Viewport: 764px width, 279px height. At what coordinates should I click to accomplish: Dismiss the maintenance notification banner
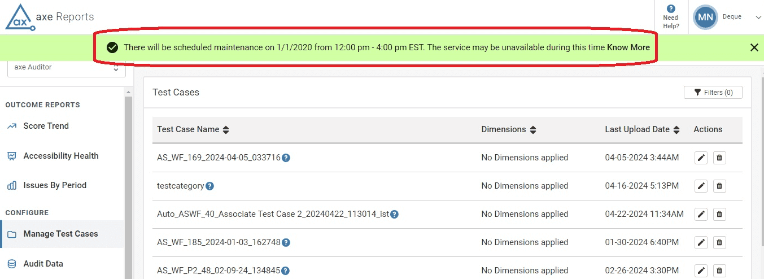[754, 47]
